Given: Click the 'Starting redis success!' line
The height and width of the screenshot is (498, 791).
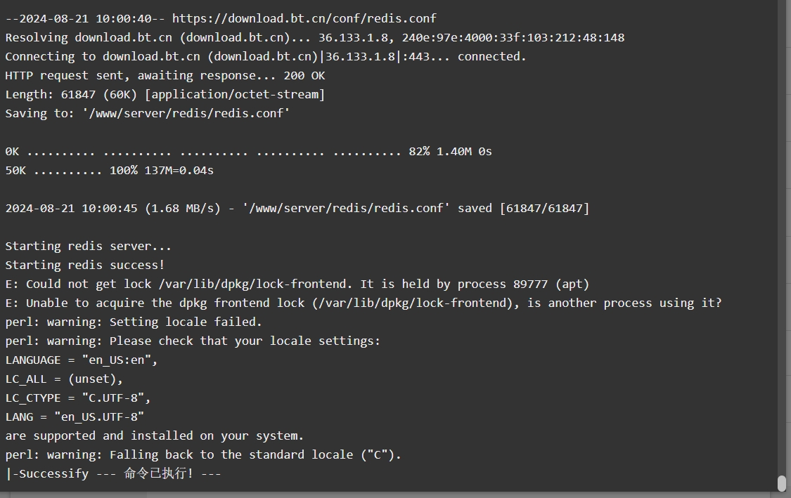Looking at the screenshot, I should (x=85, y=265).
